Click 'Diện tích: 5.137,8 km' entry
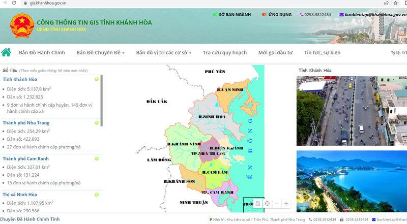 pyautogui.click(x=29, y=89)
